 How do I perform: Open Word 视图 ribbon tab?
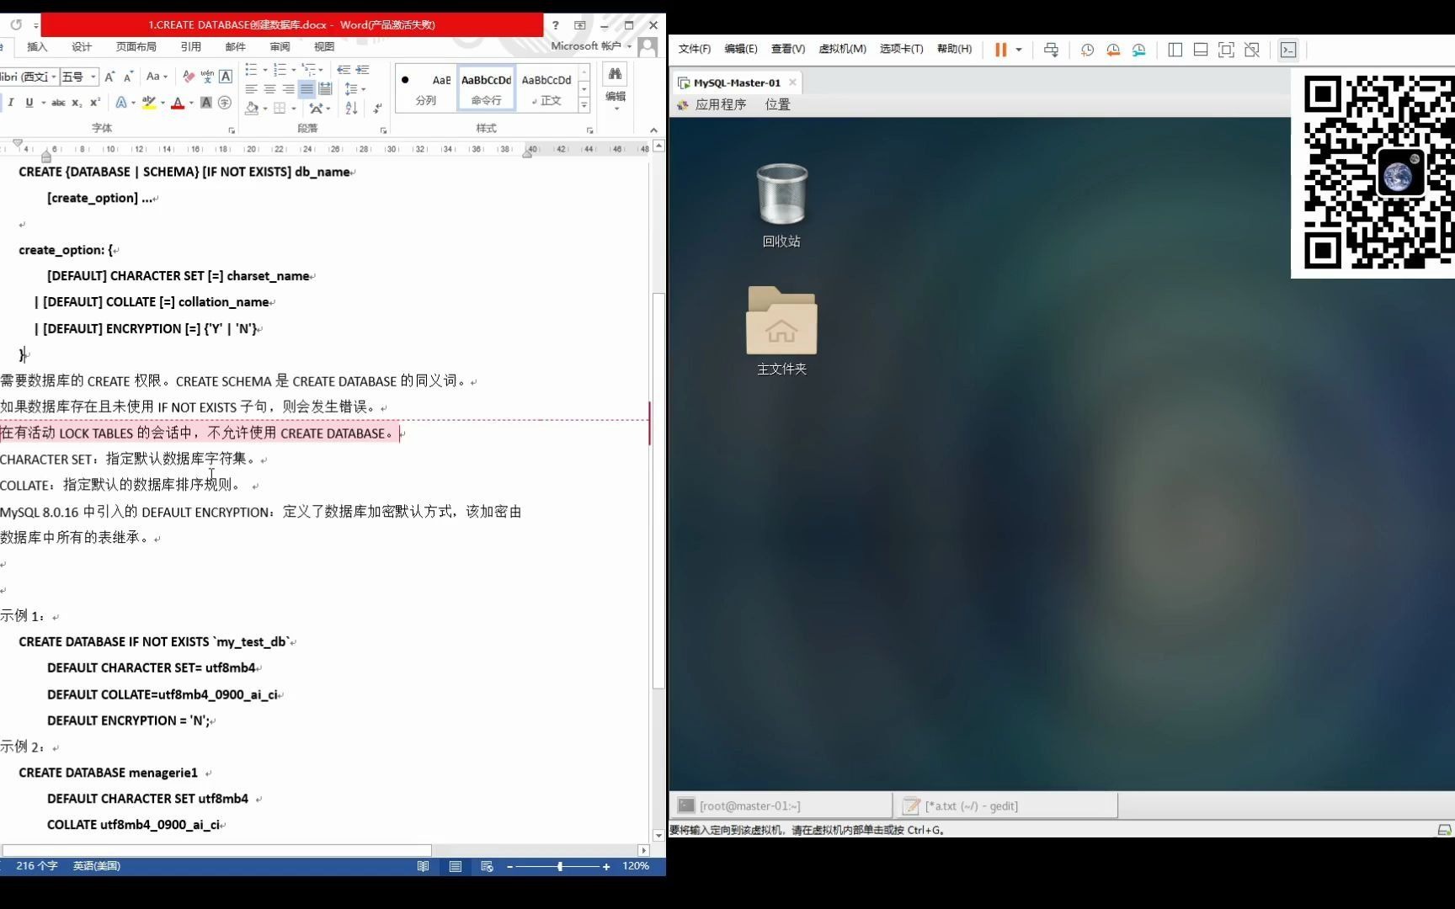click(x=324, y=46)
